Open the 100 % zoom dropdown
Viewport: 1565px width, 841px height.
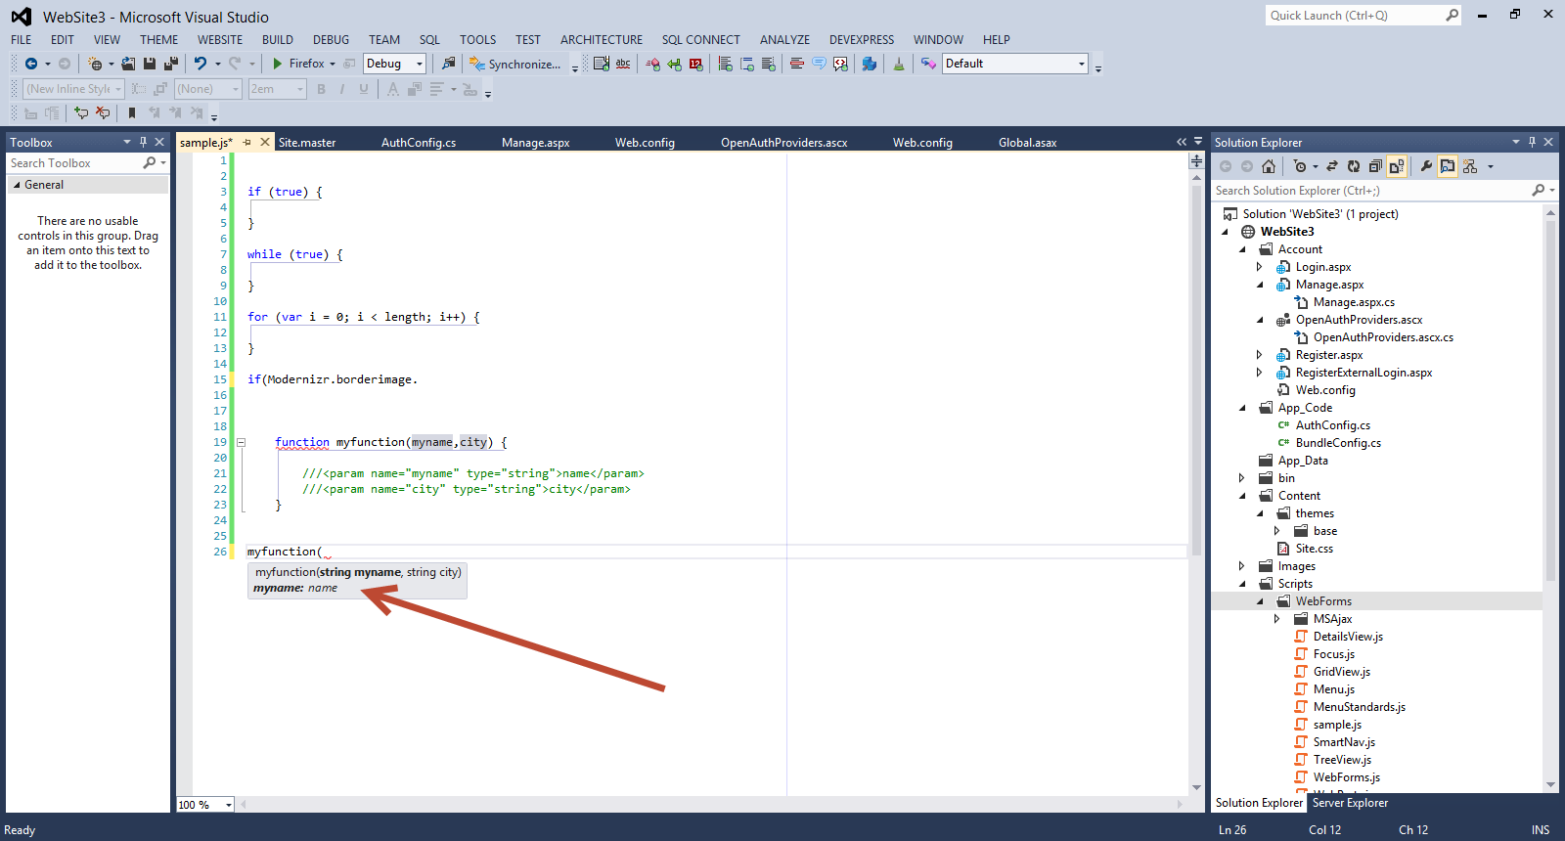[229, 805]
